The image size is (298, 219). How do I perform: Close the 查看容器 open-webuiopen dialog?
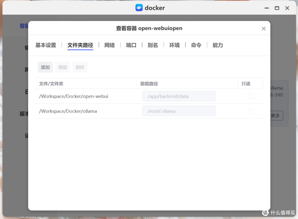[x=264, y=29]
